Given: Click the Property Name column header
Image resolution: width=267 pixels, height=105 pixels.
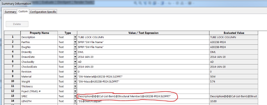Looking at the screenshot, I should (39, 33).
